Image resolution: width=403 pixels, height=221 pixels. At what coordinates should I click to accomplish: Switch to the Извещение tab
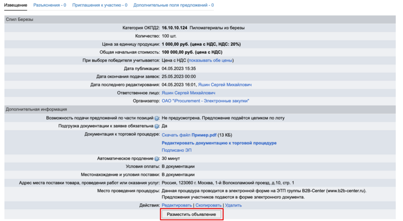(16, 5)
